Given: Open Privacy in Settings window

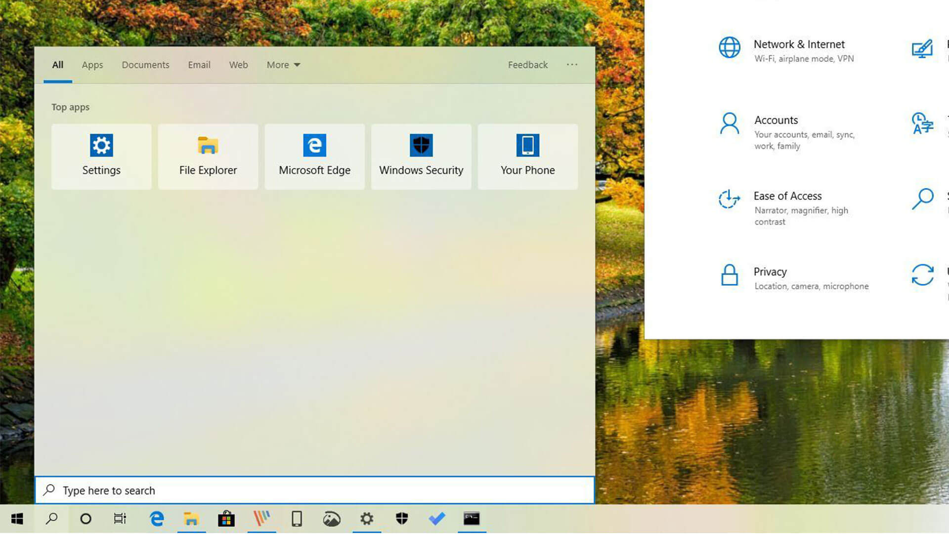Looking at the screenshot, I should point(794,278).
